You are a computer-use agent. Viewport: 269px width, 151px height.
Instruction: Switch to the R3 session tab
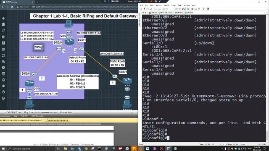click(161, 13)
